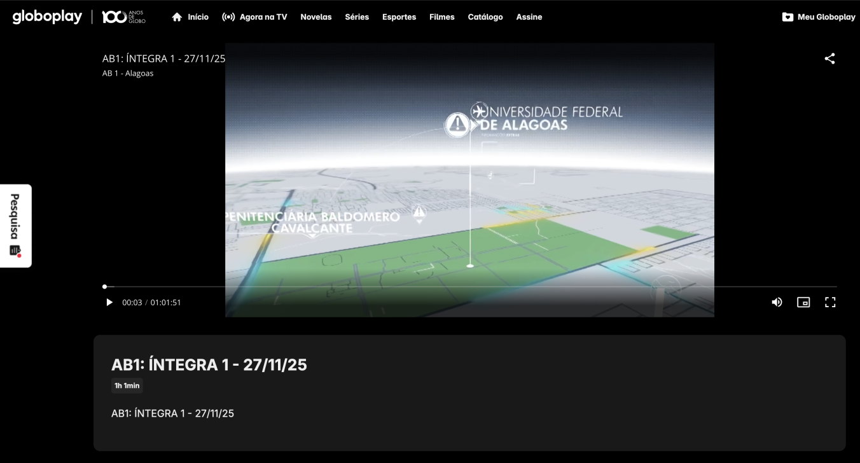860x463 pixels.
Task: Open the Pesquisa side tab
Action: coord(15,226)
